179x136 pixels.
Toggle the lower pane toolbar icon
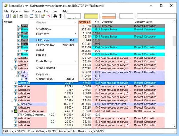[x=31, y=16]
